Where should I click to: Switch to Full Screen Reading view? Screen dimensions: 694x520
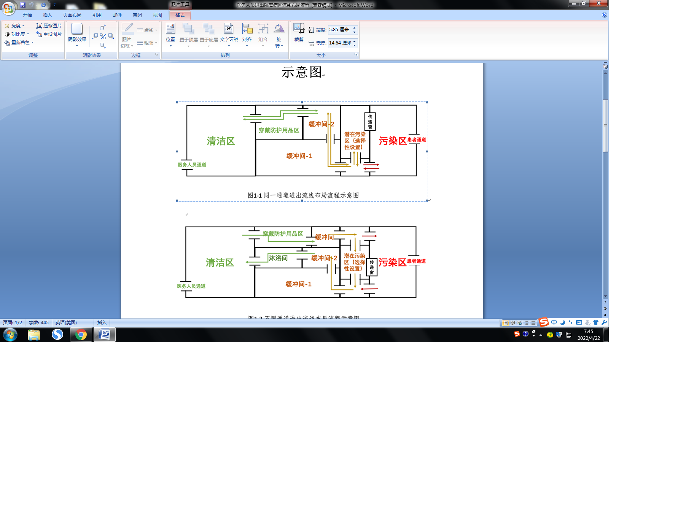[513, 323]
